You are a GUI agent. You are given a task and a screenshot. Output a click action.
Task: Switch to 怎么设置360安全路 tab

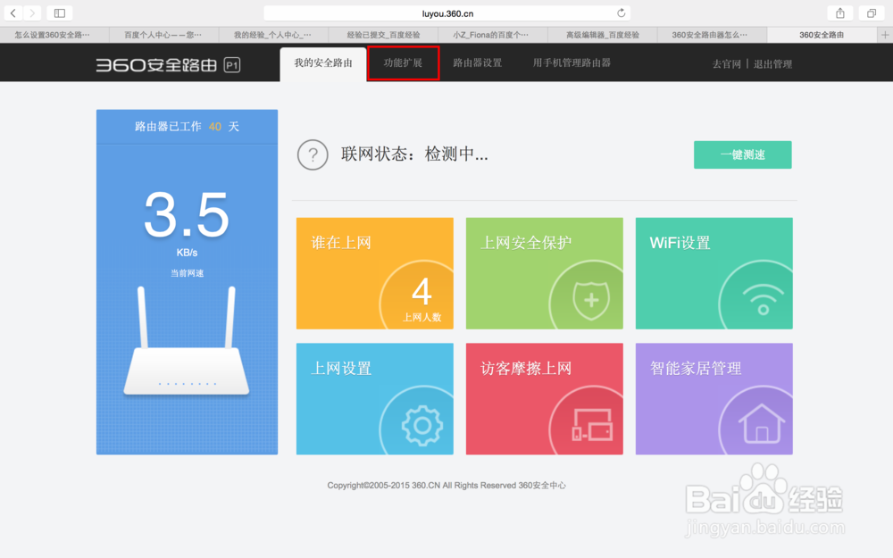tap(54, 35)
